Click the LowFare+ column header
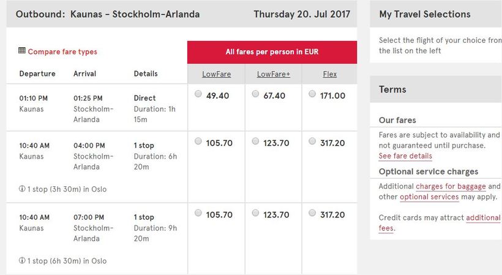This screenshot has width=502, height=275. click(x=273, y=75)
